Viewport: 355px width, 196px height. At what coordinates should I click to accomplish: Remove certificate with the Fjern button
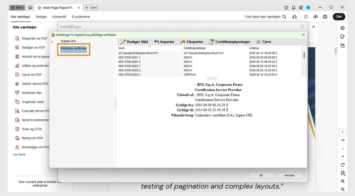[264, 42]
